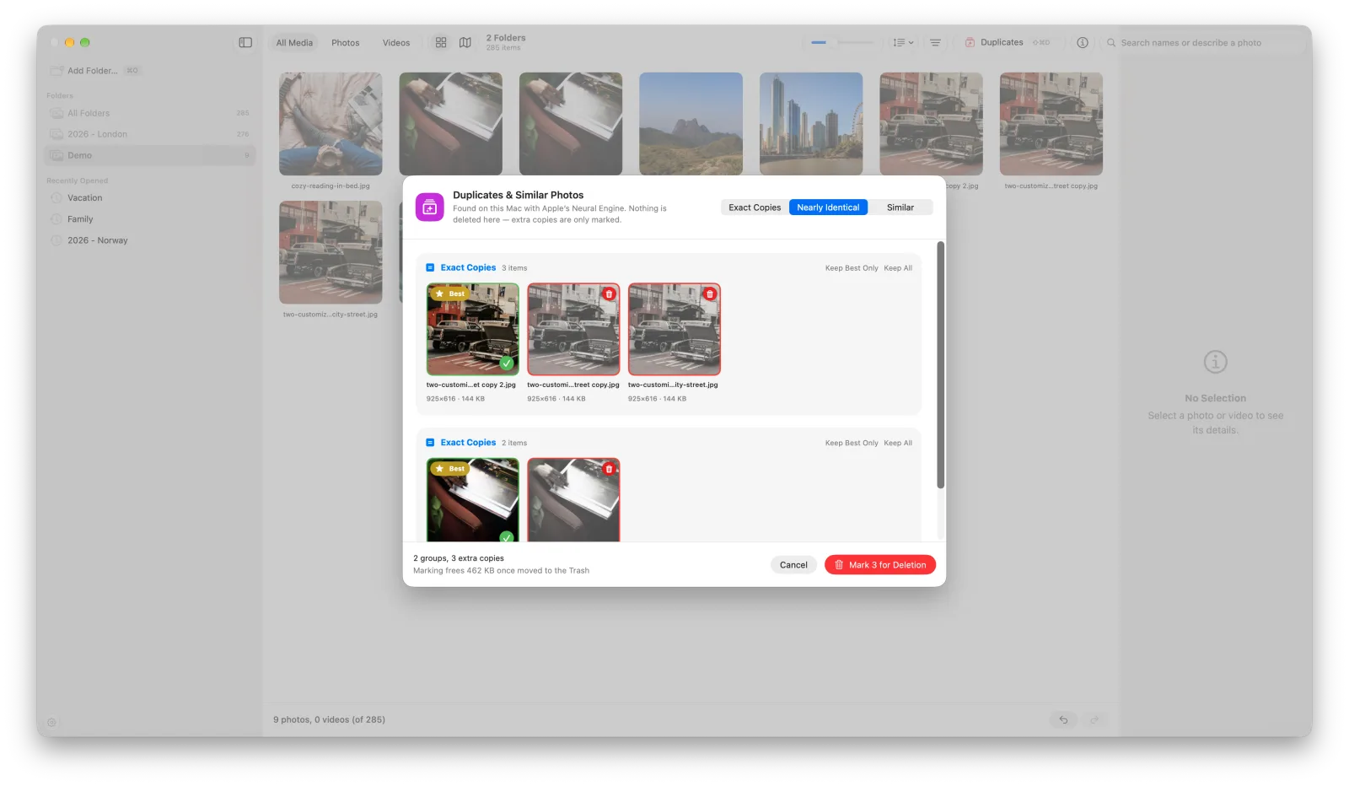Click the dialog's vertical scrollbar
This screenshot has height=786, width=1349.
(940, 364)
